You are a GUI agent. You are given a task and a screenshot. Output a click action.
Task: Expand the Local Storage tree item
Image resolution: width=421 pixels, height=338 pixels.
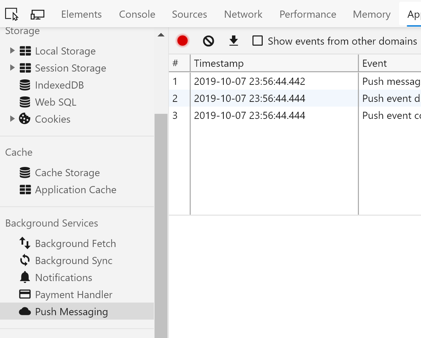[12, 50]
